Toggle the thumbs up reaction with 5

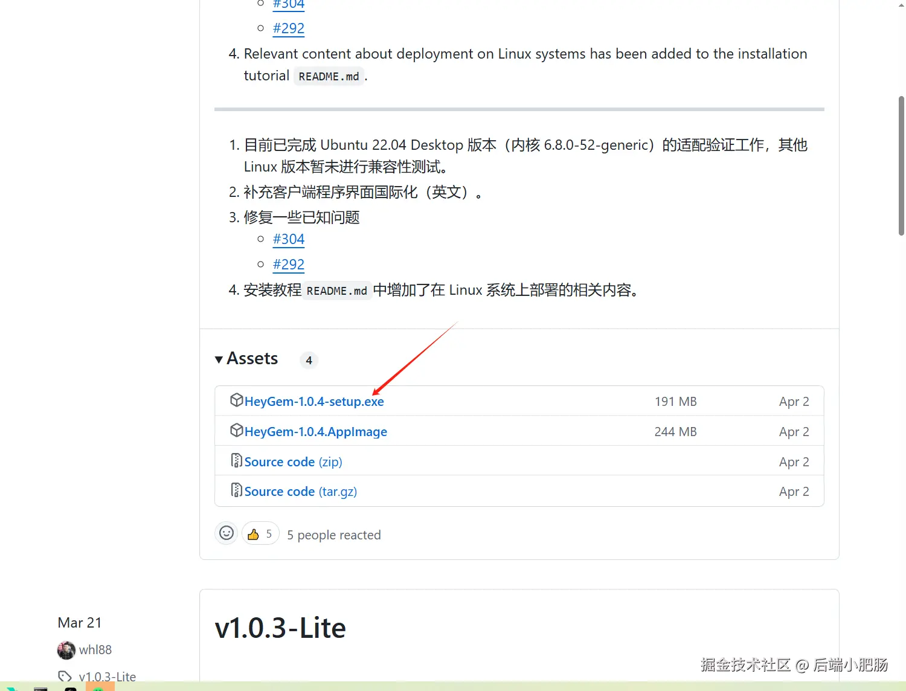point(260,534)
